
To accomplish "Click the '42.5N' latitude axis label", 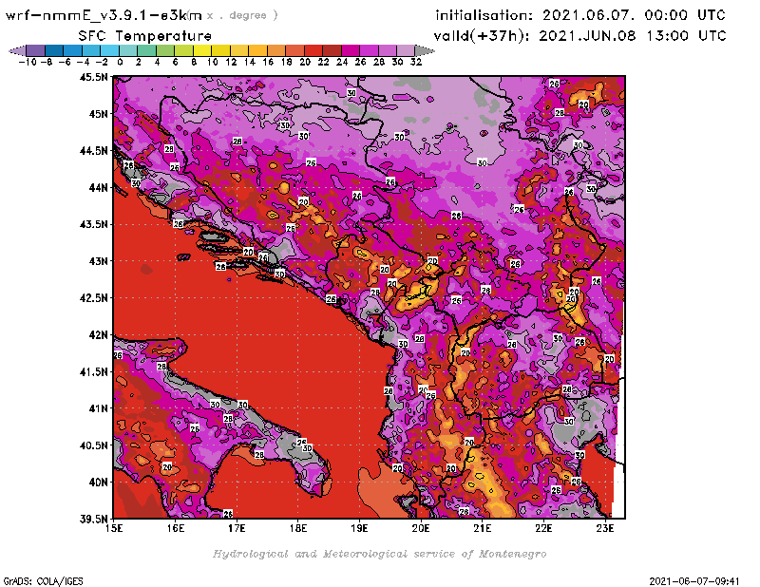I will [x=93, y=298].
